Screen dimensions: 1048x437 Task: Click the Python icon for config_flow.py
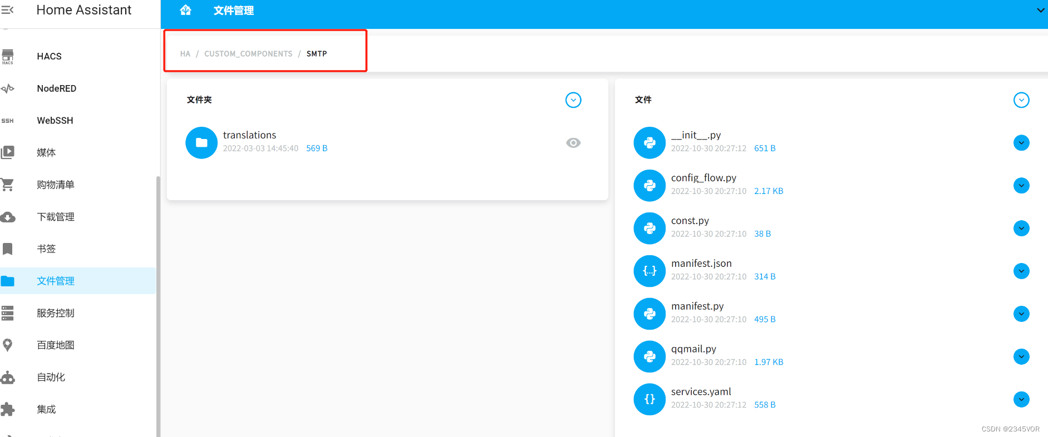[650, 186]
